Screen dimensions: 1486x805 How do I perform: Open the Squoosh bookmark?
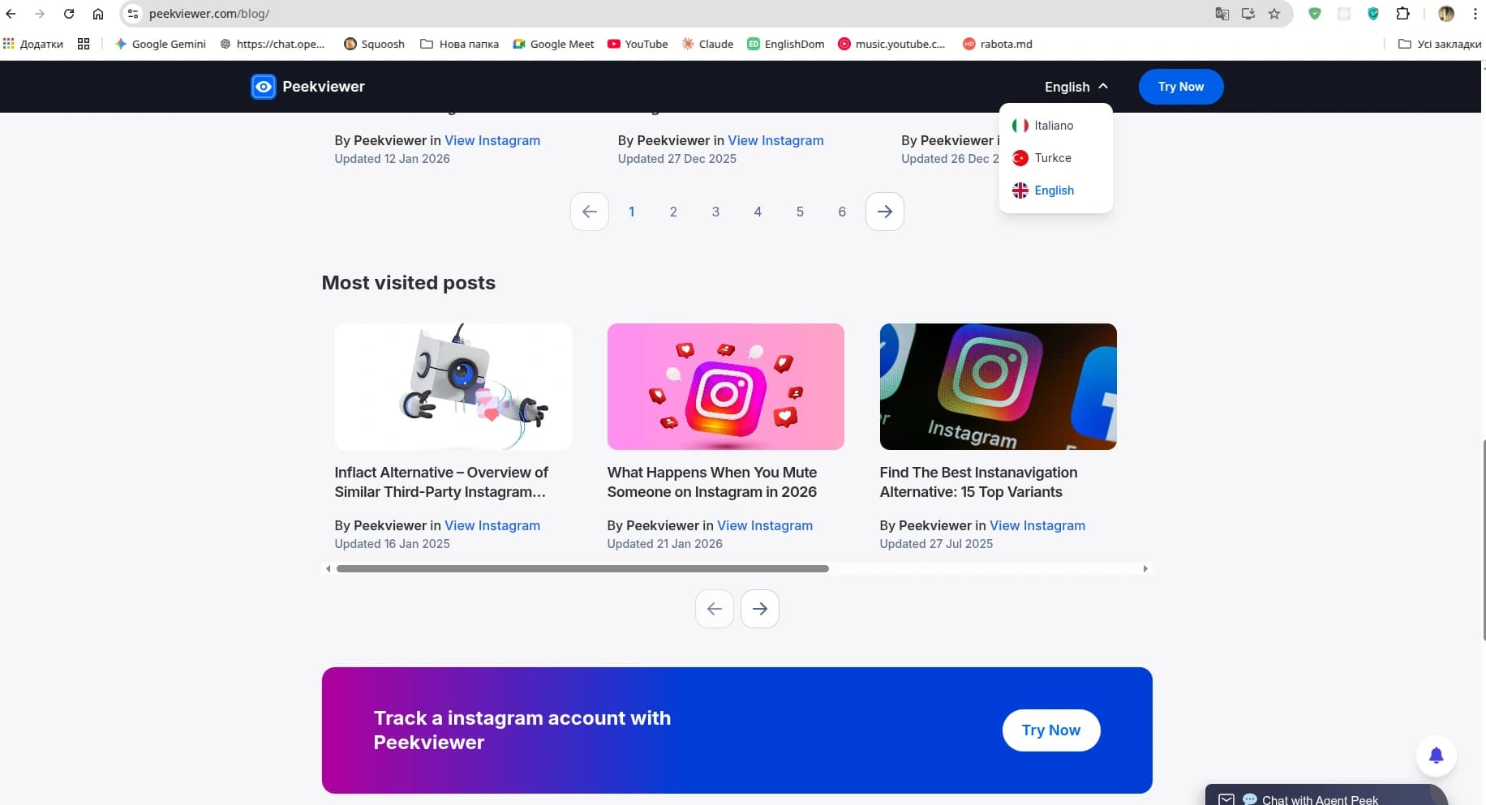(374, 44)
